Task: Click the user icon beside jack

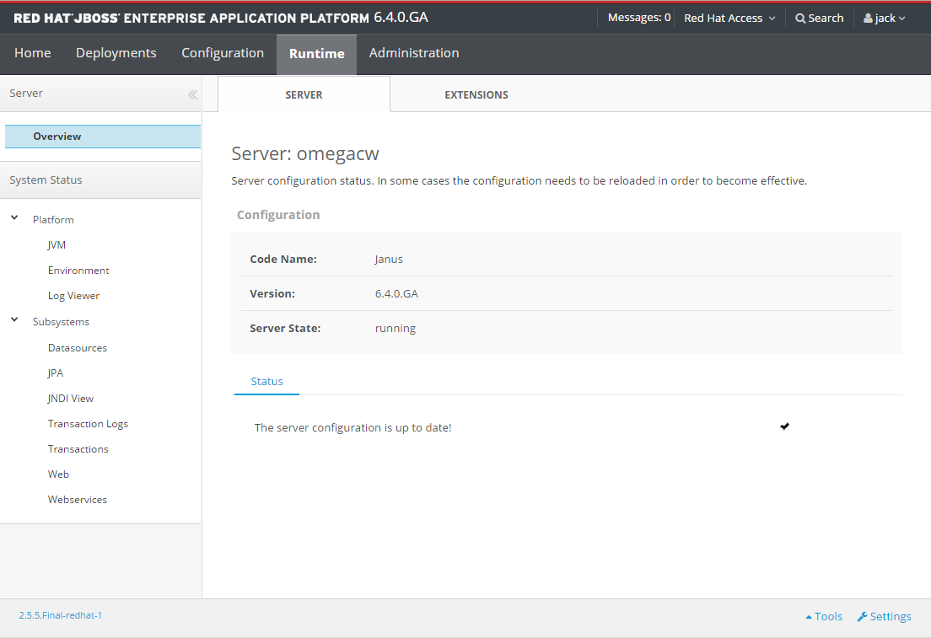Action: [x=868, y=19]
